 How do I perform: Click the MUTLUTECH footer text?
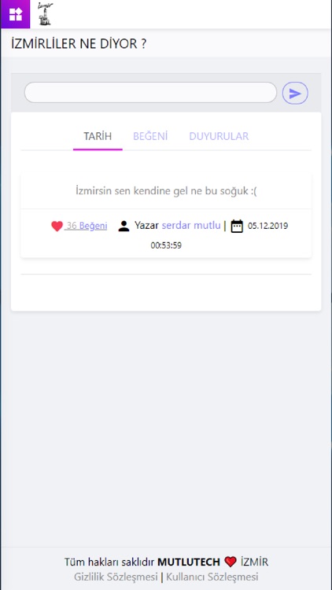pos(189,562)
